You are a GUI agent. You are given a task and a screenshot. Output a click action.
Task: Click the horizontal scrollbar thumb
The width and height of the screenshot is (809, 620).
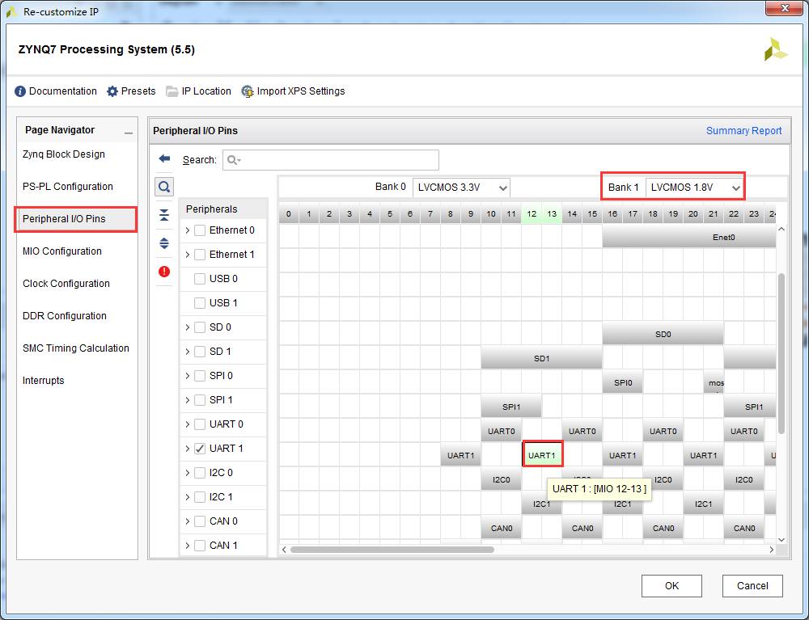point(392,550)
